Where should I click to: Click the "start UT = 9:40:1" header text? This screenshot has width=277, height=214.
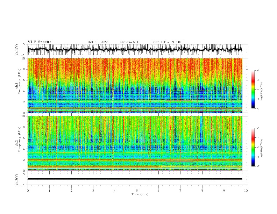click(x=169, y=42)
